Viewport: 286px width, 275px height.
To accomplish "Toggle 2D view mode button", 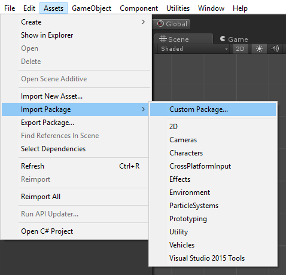I will (x=240, y=48).
